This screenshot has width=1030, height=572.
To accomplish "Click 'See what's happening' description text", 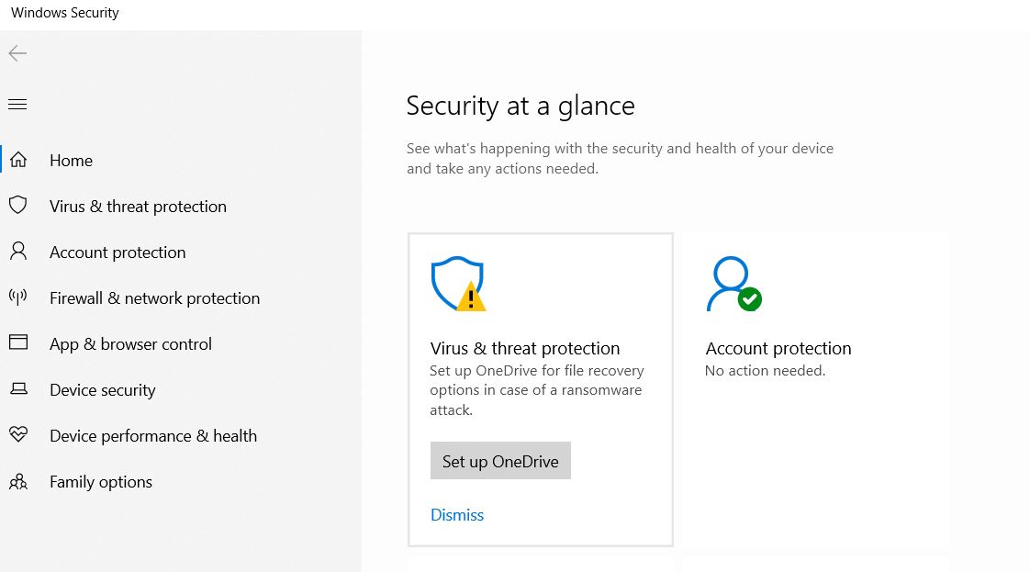I will (620, 158).
